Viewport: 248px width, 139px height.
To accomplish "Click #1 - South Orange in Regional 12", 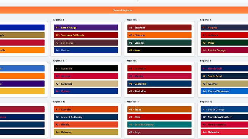I will 224,109.
